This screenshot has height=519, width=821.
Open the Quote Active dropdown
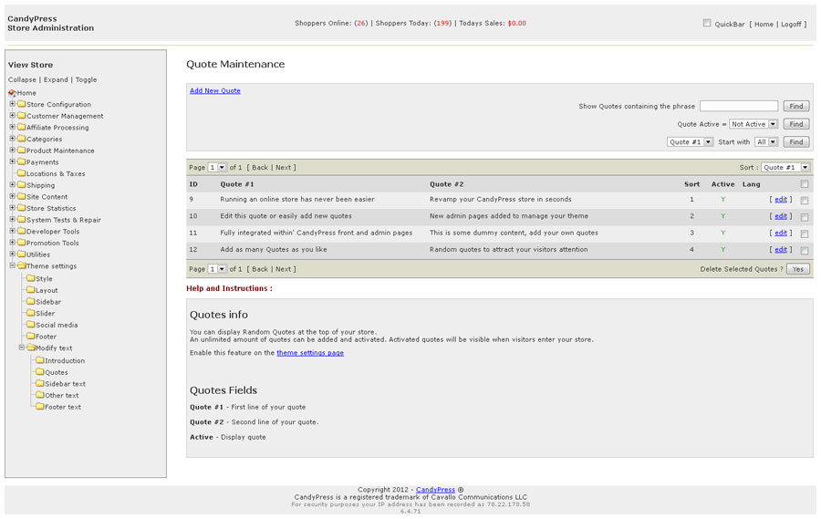(753, 124)
